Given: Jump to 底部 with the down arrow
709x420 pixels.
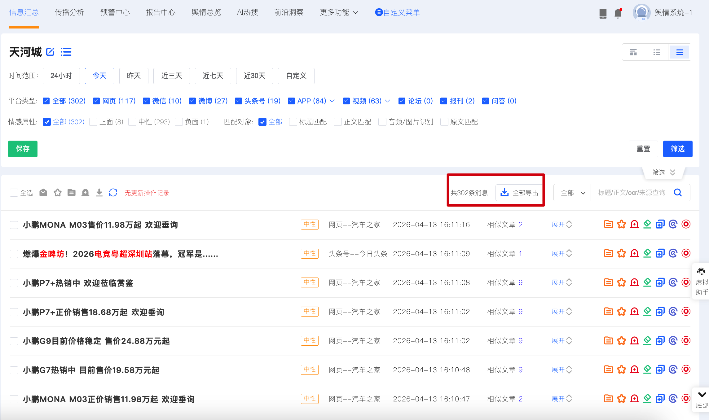Looking at the screenshot, I should [702, 400].
